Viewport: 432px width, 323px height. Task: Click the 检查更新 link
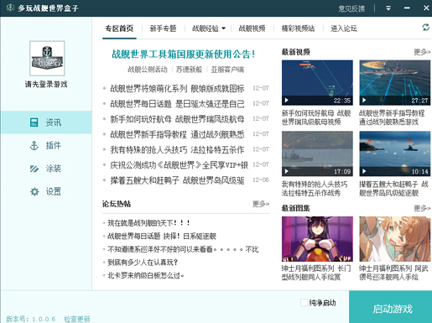77,319
